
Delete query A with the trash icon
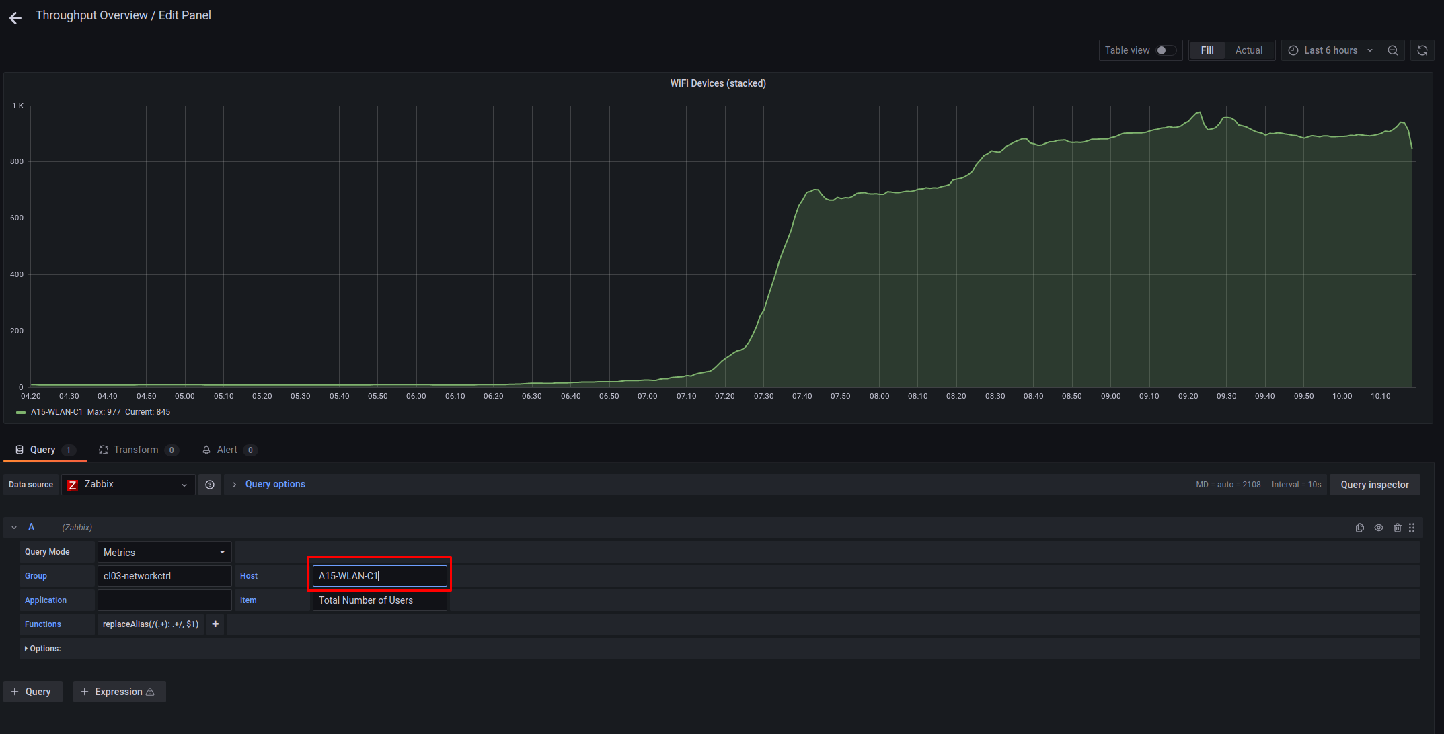click(x=1398, y=528)
